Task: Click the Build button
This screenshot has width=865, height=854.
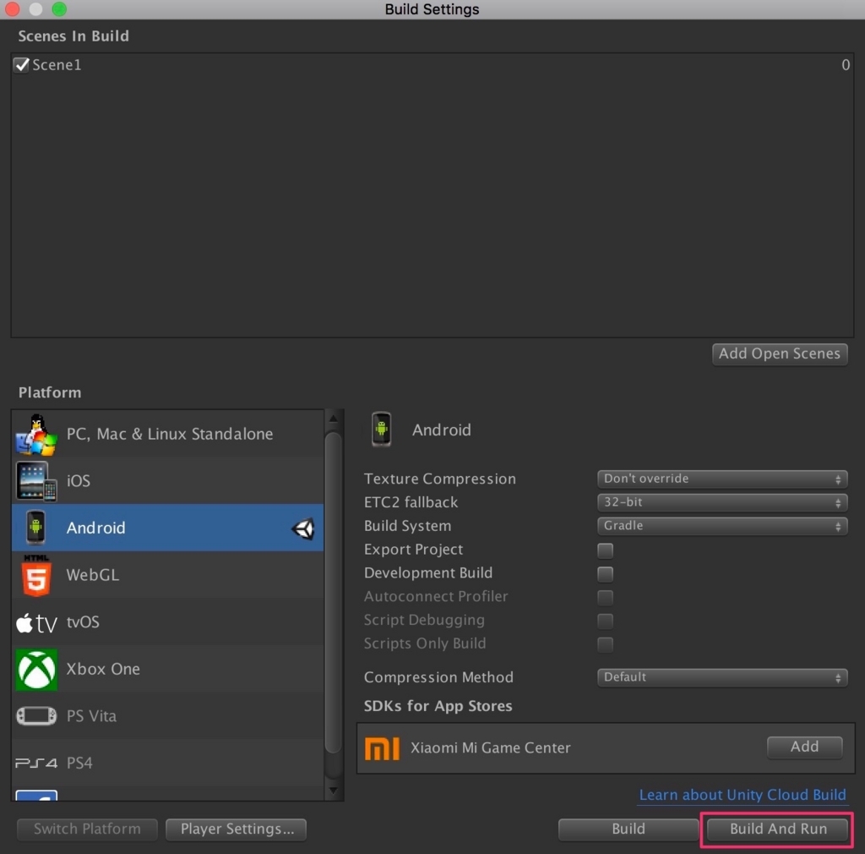Action: click(x=628, y=829)
